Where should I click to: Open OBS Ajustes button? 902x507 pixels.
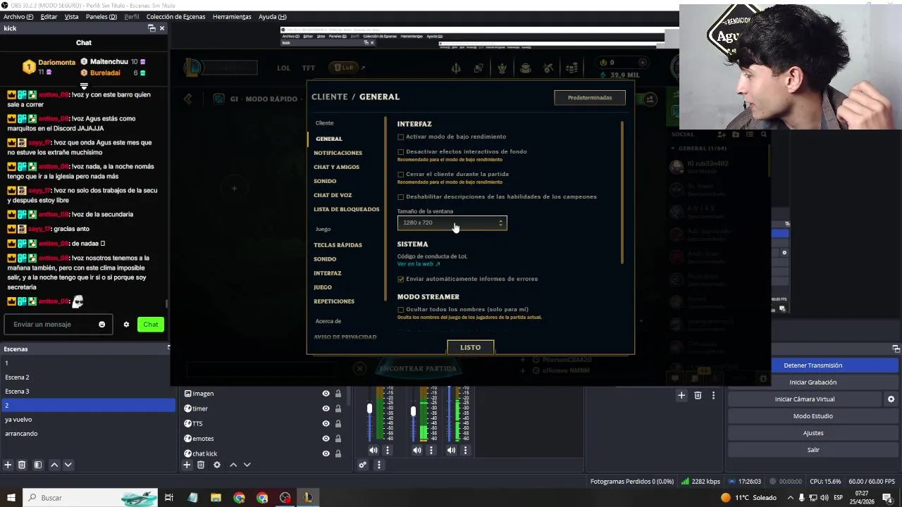813,433
